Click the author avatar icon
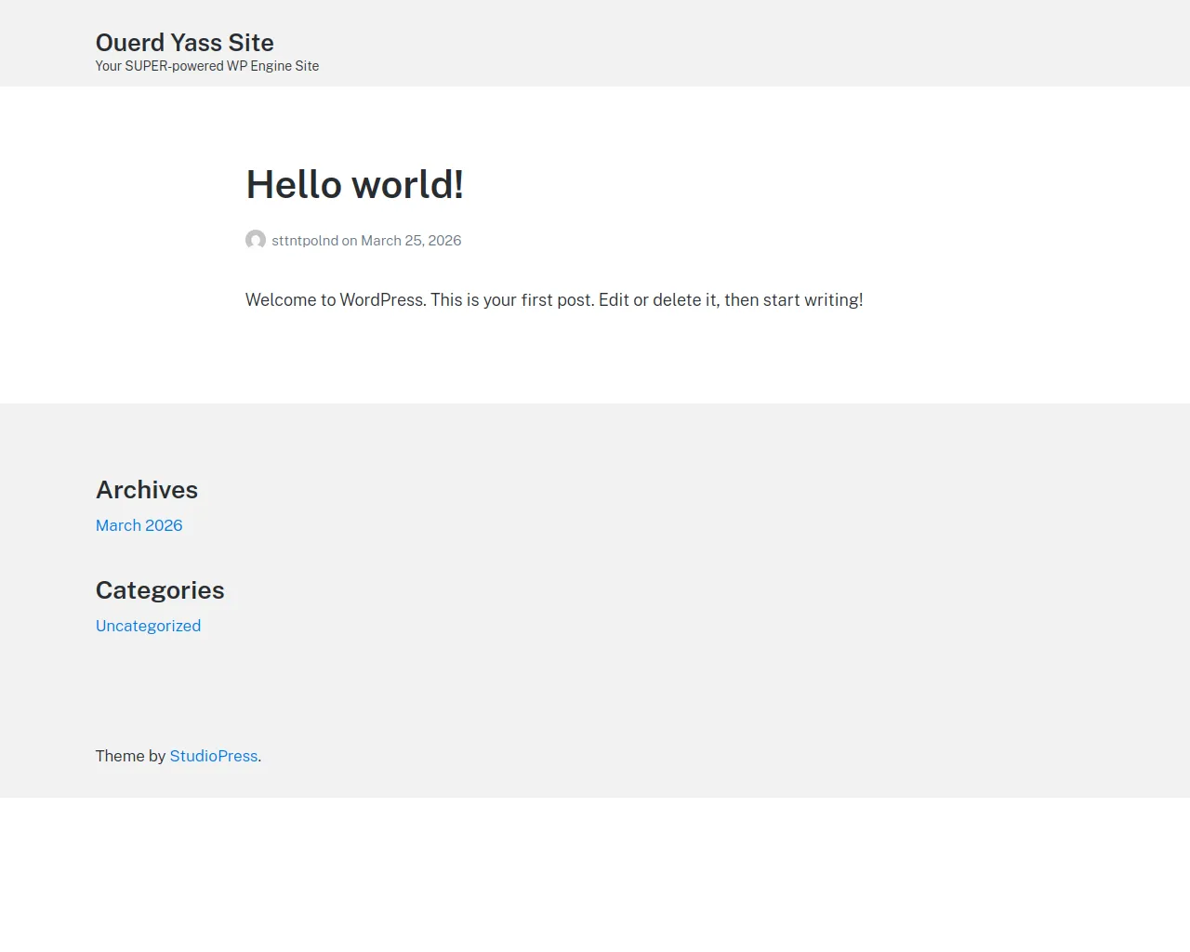 (x=256, y=240)
